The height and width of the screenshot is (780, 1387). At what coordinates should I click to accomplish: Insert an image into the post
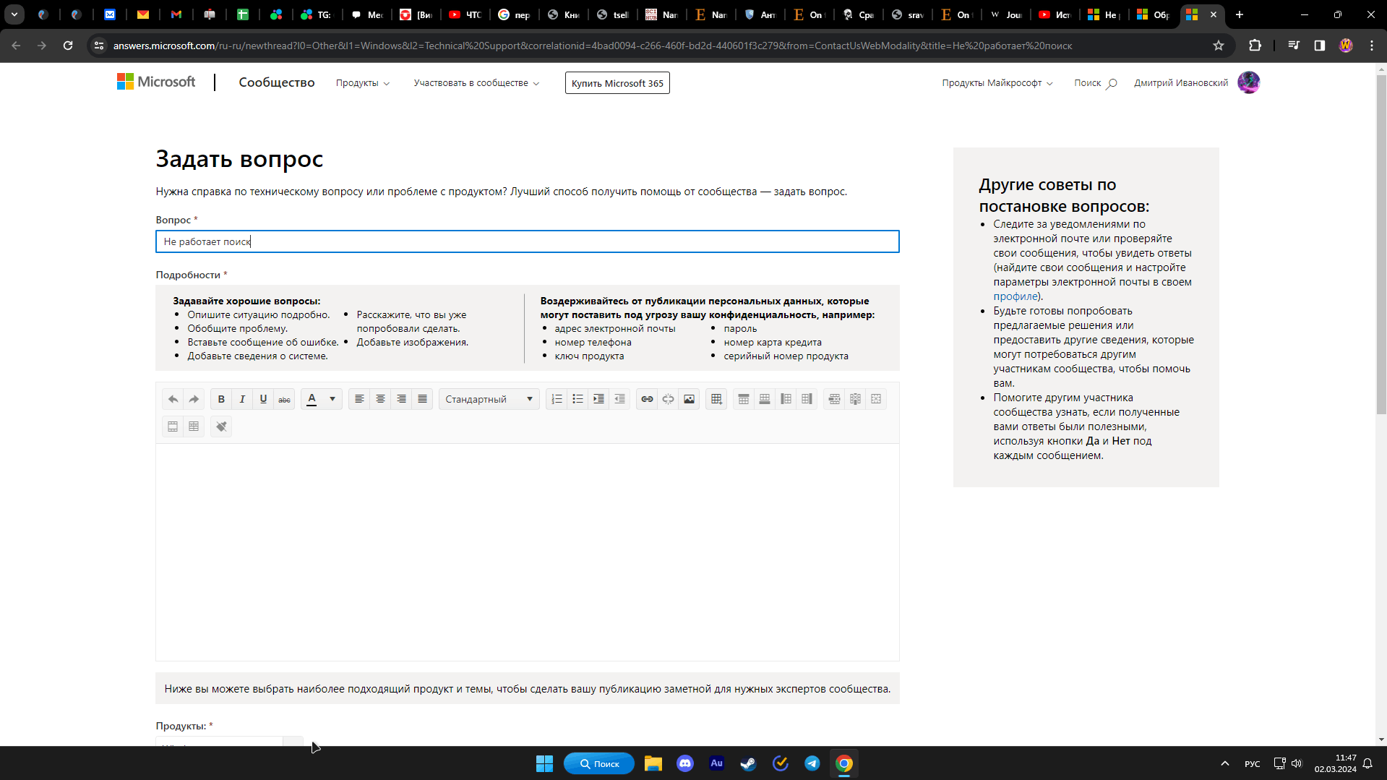coord(689,399)
